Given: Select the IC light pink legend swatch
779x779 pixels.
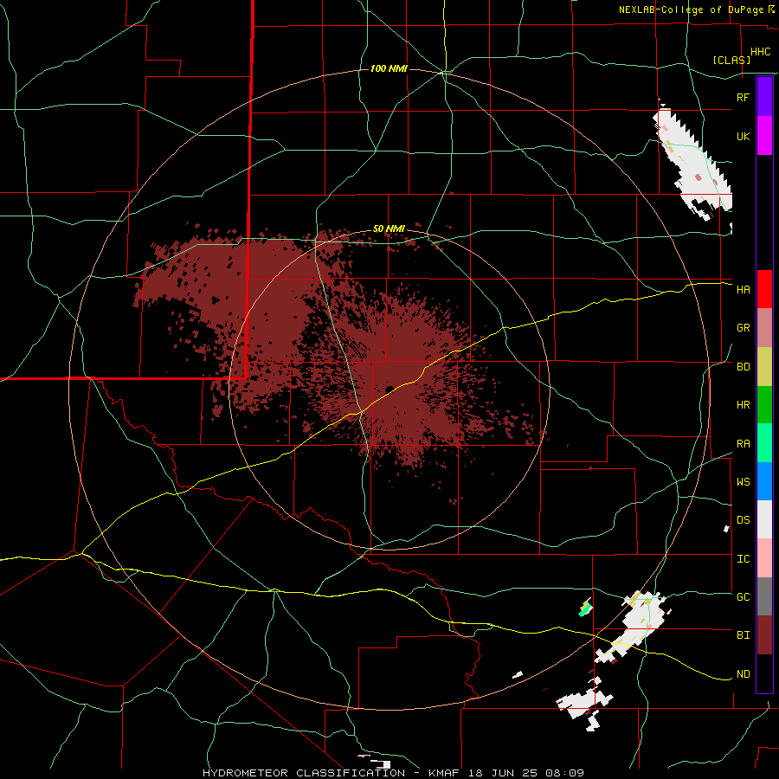Looking at the screenshot, I should point(764,558).
